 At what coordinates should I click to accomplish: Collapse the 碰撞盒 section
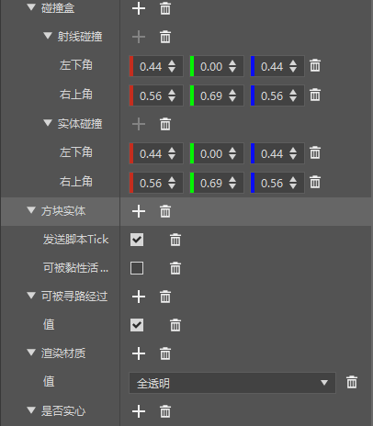pyautogui.click(x=31, y=7)
